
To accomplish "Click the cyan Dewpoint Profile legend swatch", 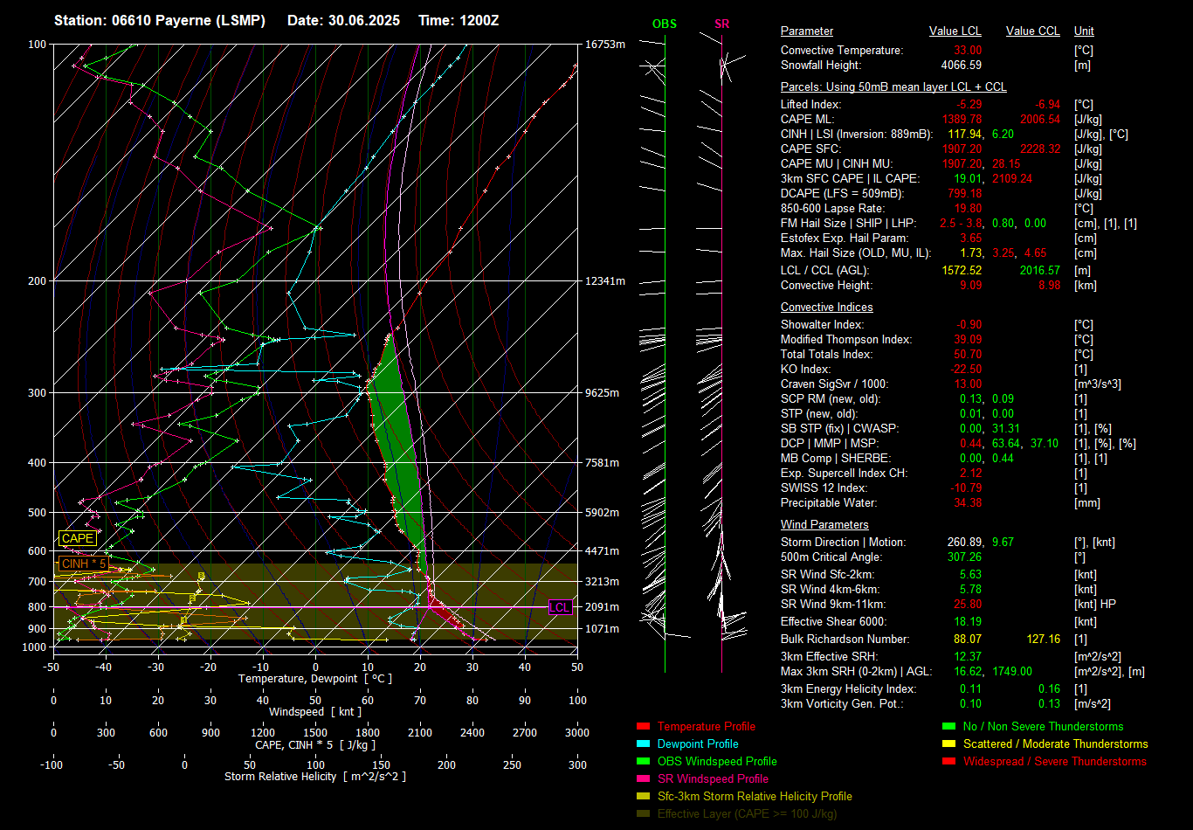I will point(644,744).
